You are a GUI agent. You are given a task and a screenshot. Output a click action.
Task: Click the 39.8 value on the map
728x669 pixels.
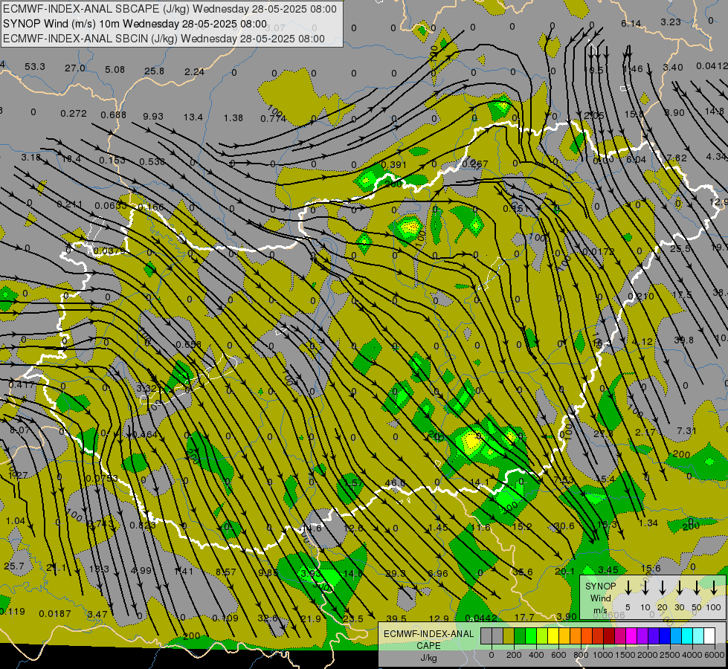click(683, 340)
